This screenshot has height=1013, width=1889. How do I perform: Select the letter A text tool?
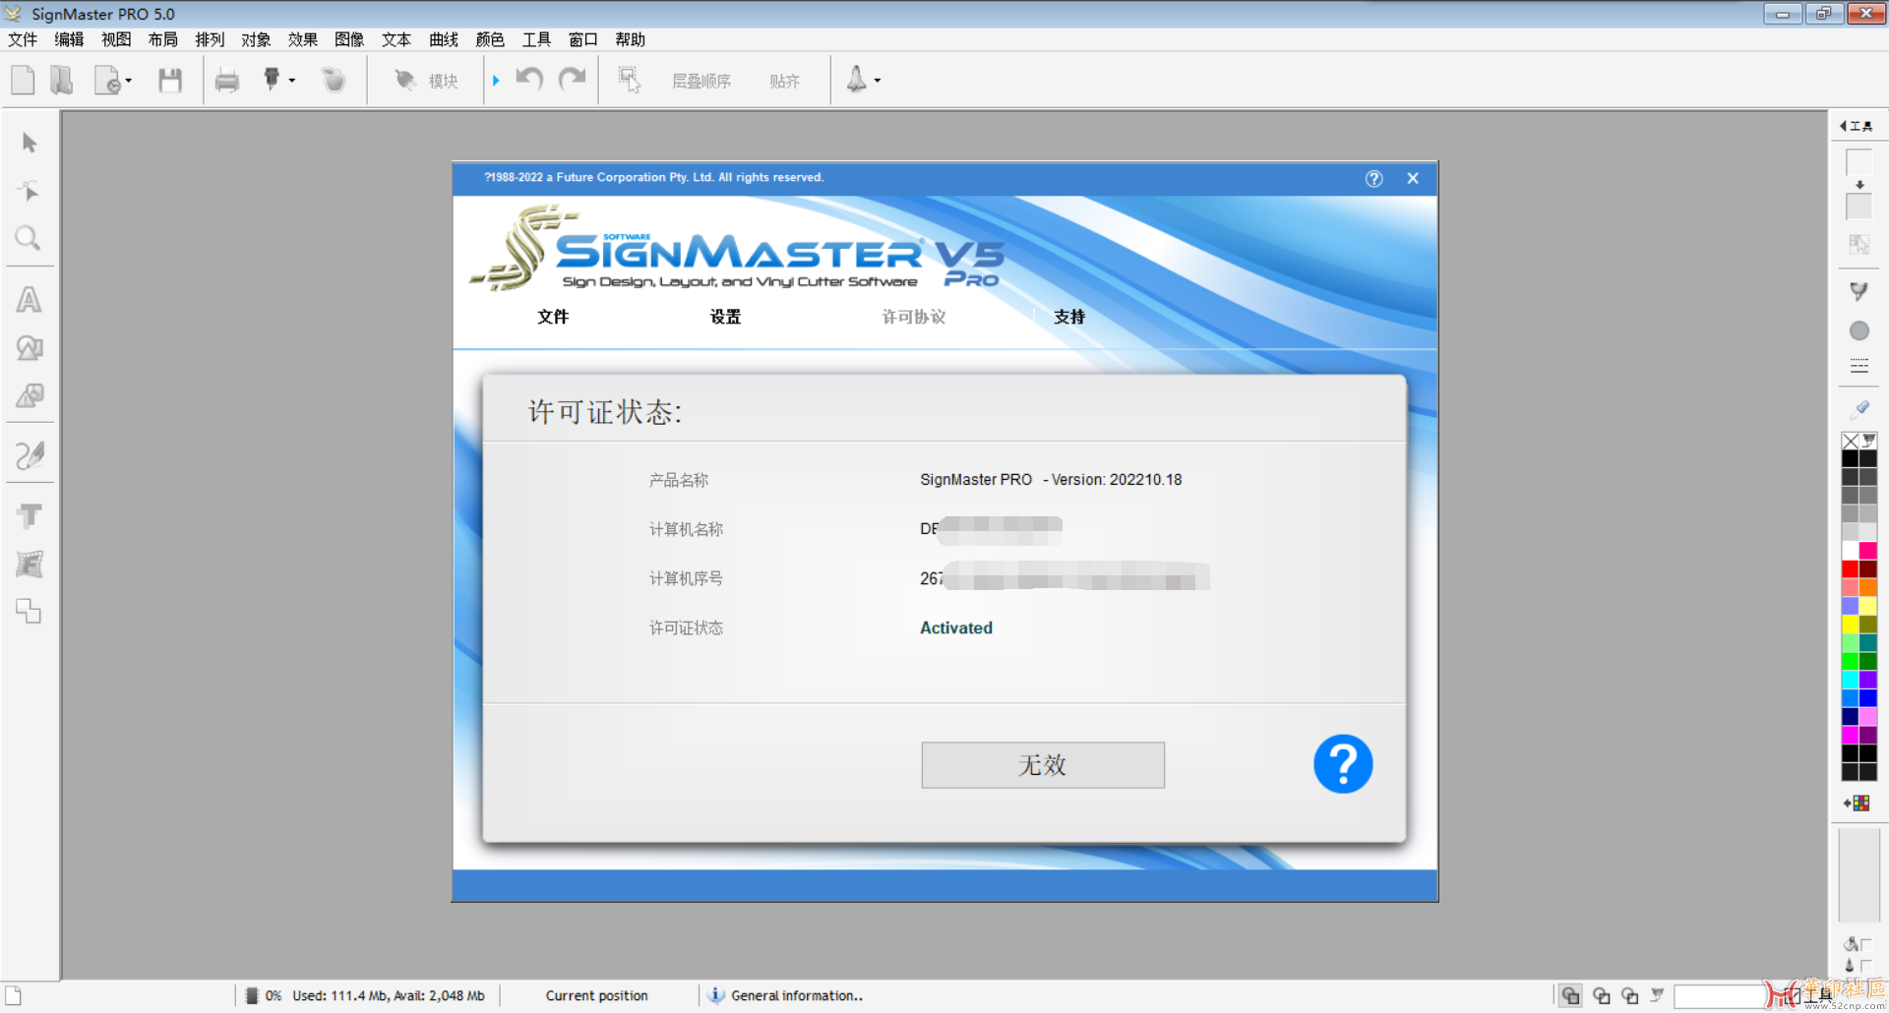pos(30,299)
